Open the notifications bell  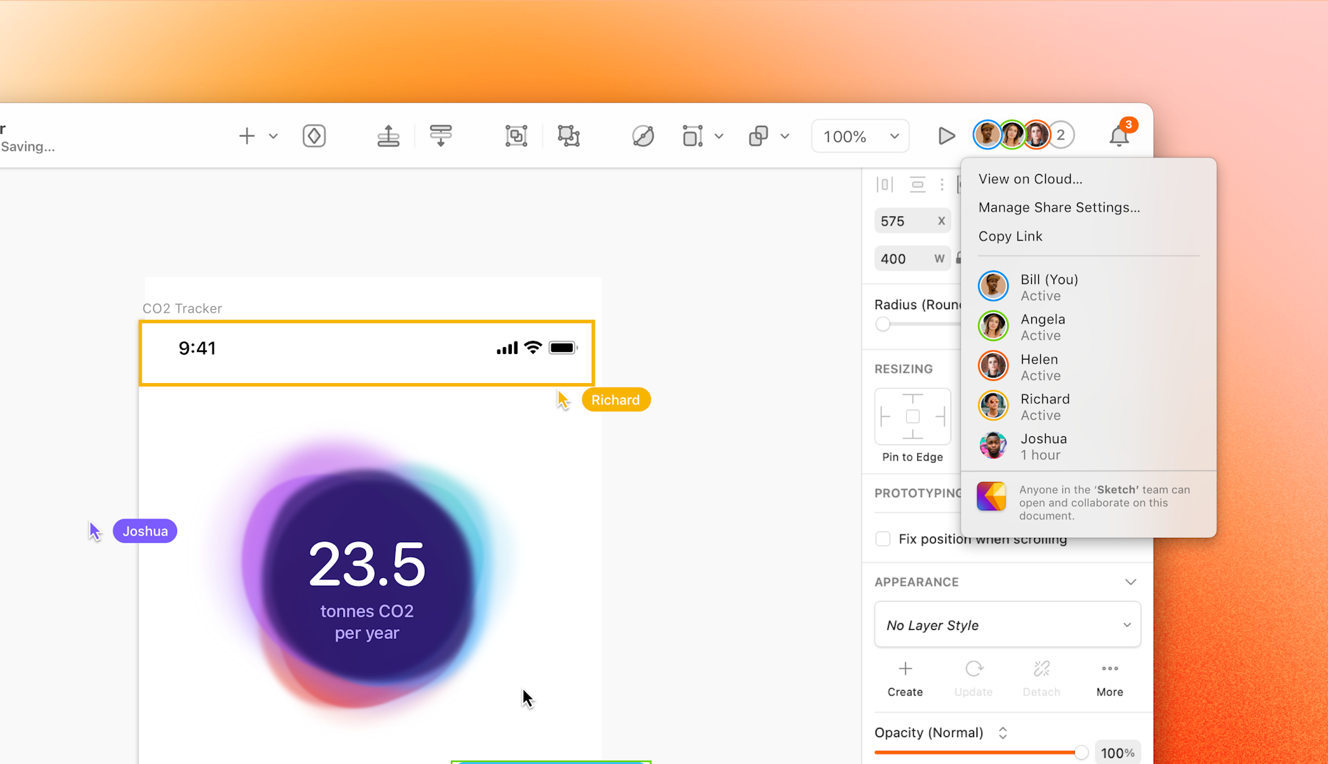point(1118,136)
